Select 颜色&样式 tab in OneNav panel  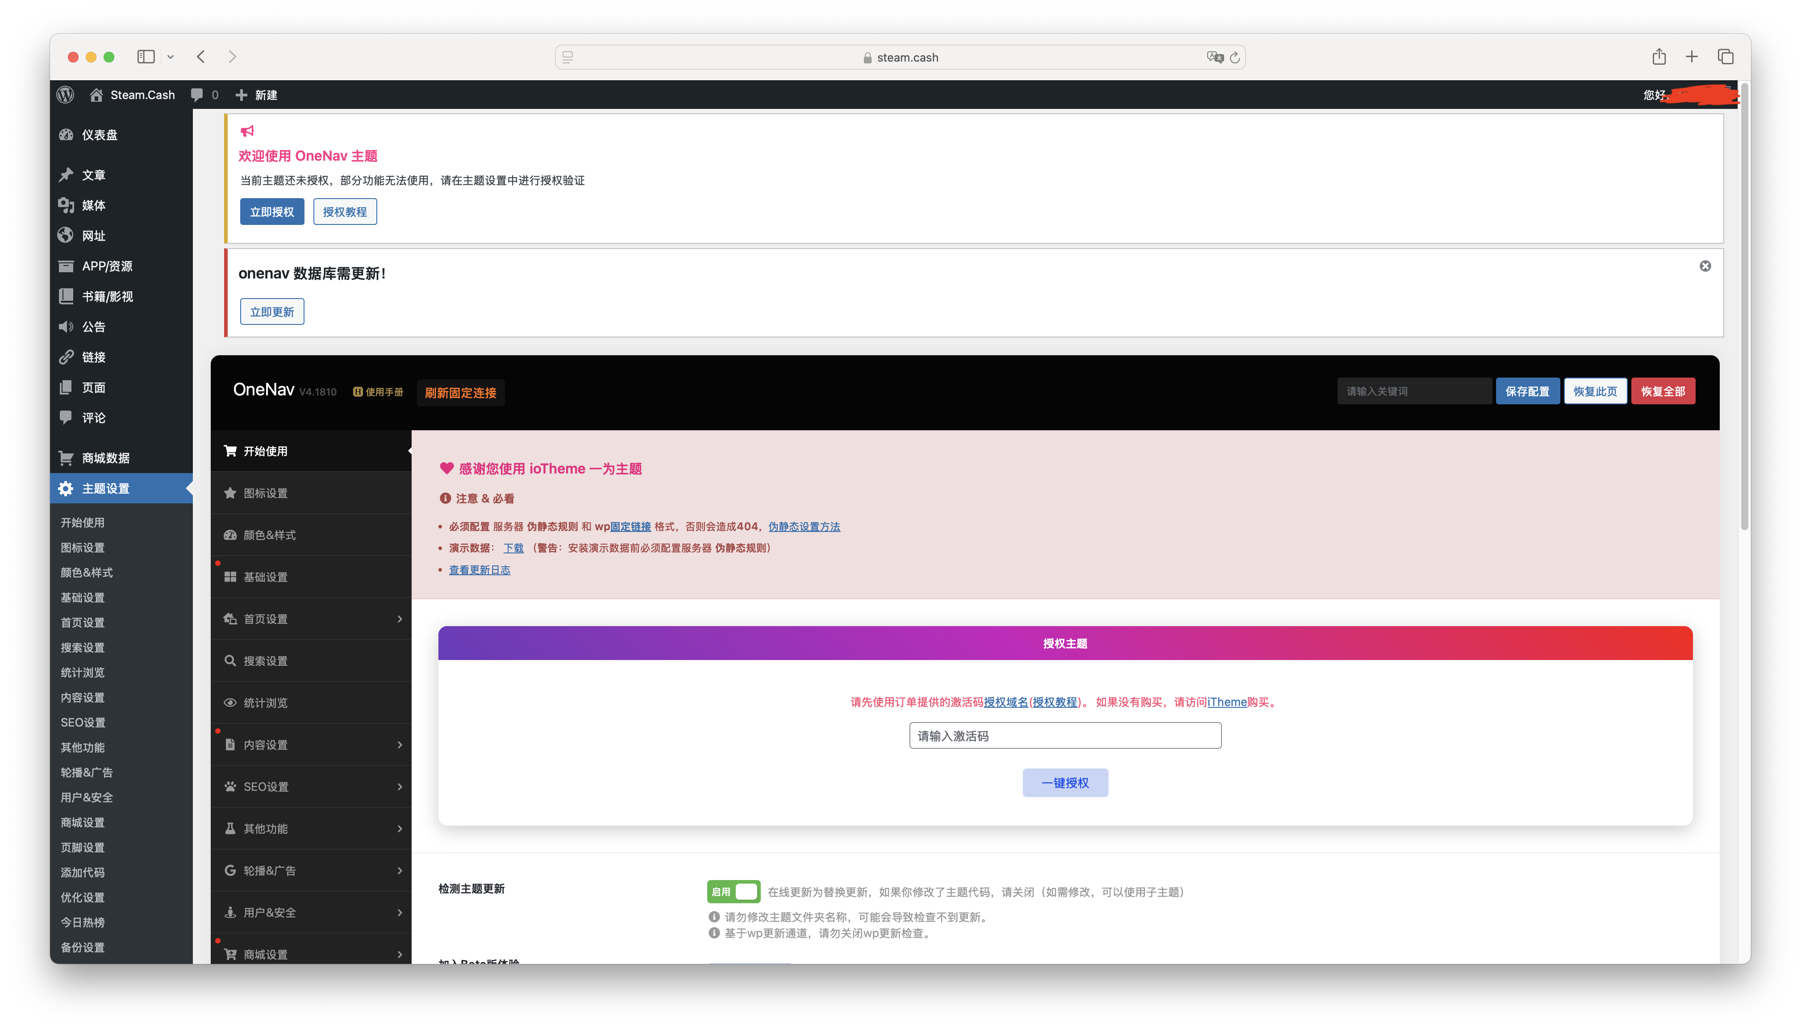point(311,535)
